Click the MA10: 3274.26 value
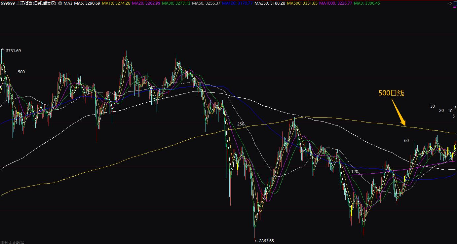This screenshot has height=244, width=457. point(115,3)
